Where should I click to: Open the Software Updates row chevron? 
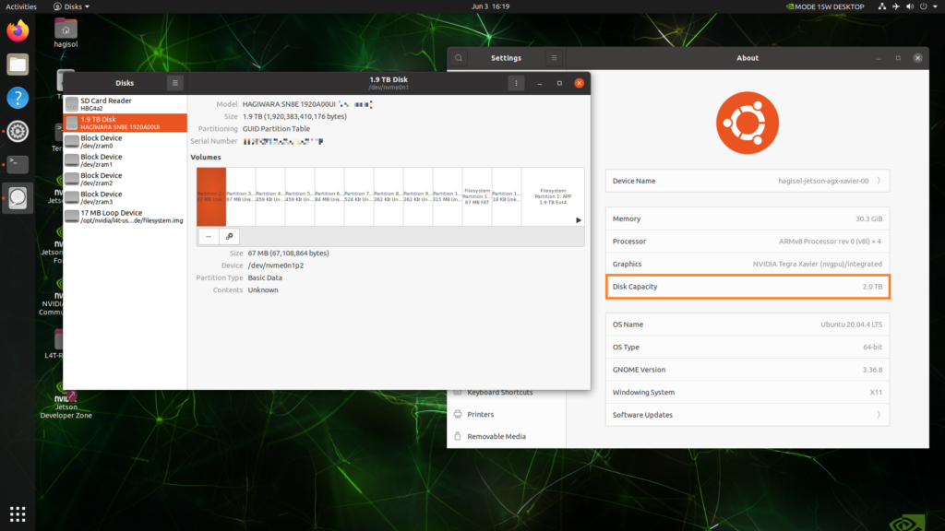pyautogui.click(x=879, y=415)
